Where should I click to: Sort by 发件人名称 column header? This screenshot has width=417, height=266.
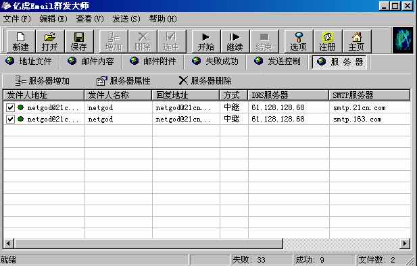tap(118, 95)
